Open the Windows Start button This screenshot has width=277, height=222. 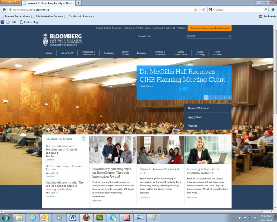pyautogui.click(x=6, y=217)
